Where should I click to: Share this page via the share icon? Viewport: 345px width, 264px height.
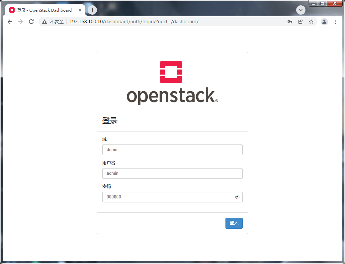pyautogui.click(x=300, y=22)
